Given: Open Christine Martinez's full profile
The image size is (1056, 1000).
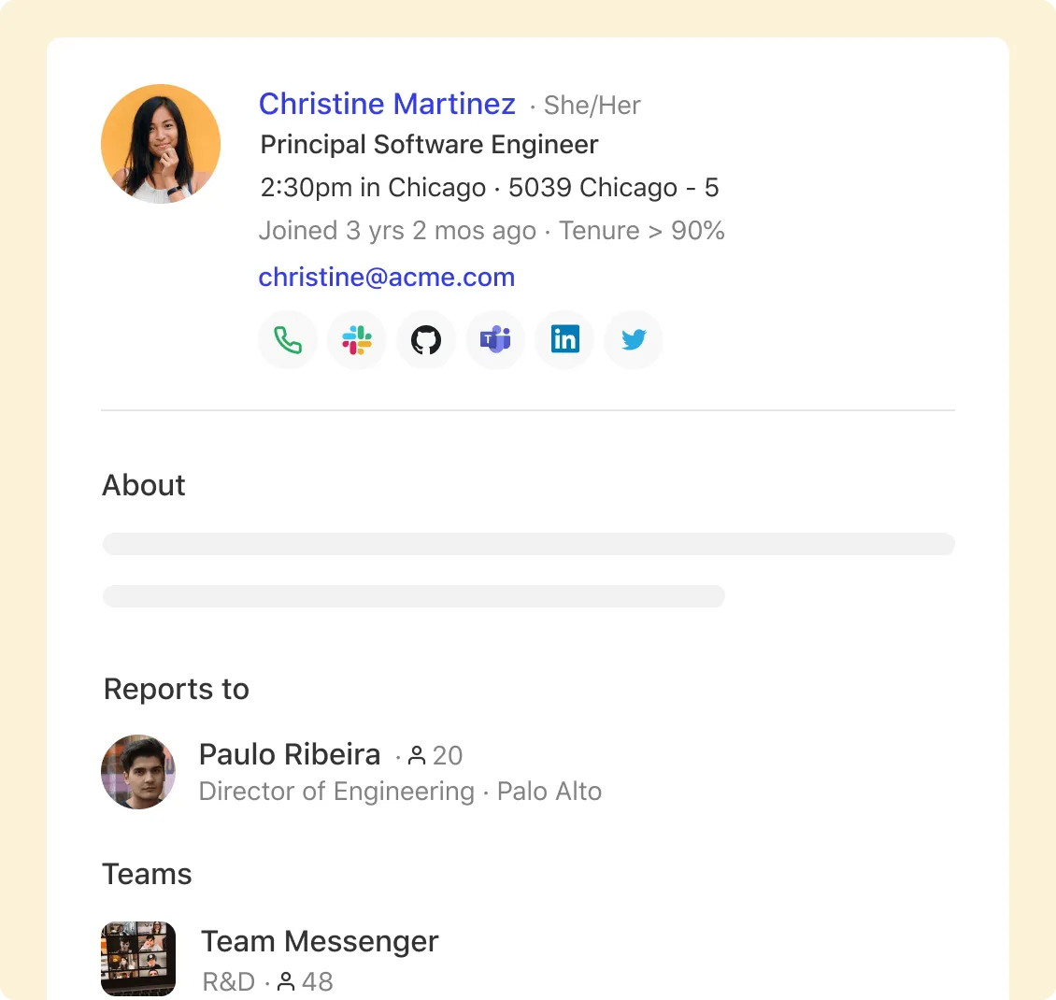Looking at the screenshot, I should (387, 104).
